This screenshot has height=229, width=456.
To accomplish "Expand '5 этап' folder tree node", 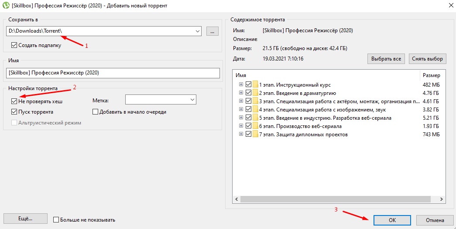I will point(241,118).
